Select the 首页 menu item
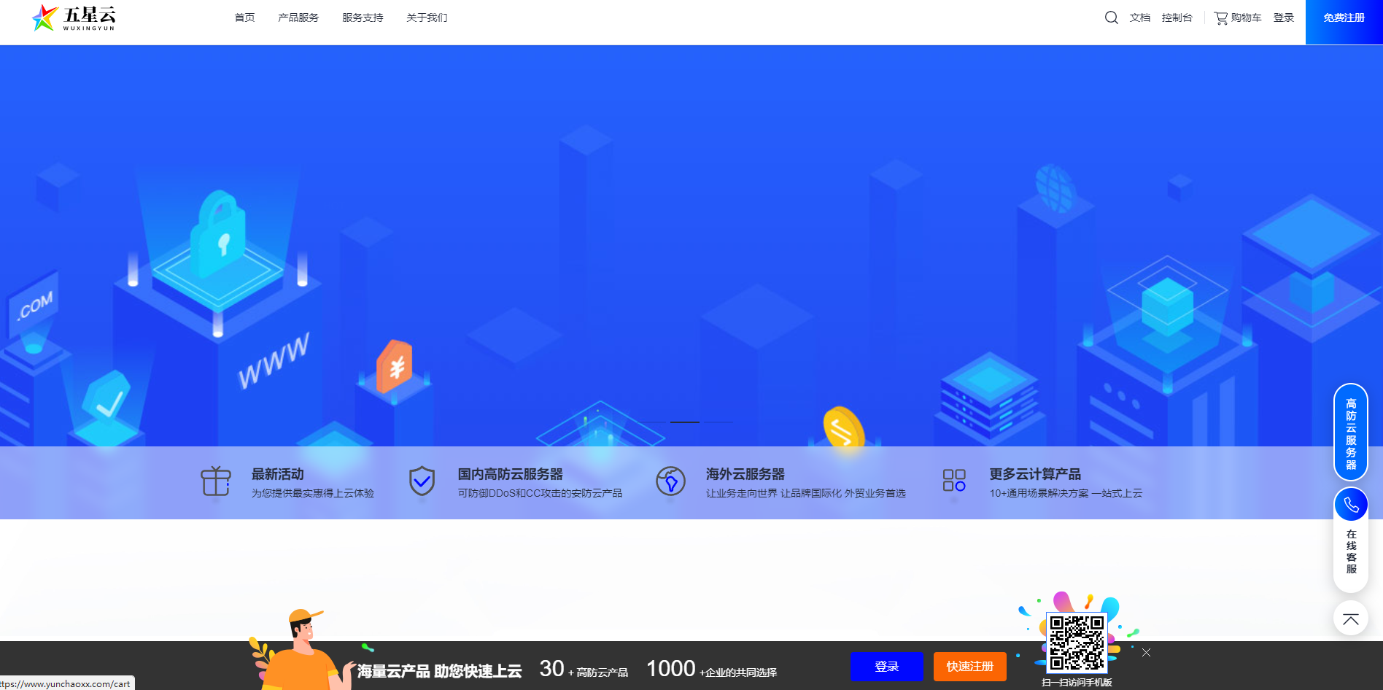This screenshot has height=690, width=1383. click(244, 18)
